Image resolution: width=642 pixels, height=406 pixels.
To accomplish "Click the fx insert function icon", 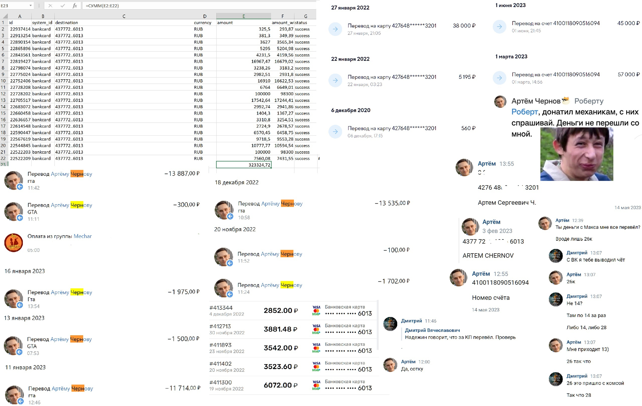I will tap(75, 6).
